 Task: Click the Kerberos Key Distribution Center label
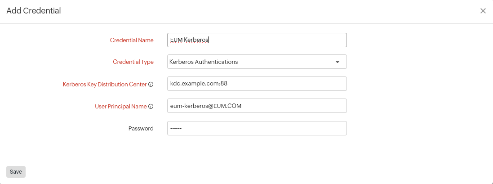click(x=105, y=84)
